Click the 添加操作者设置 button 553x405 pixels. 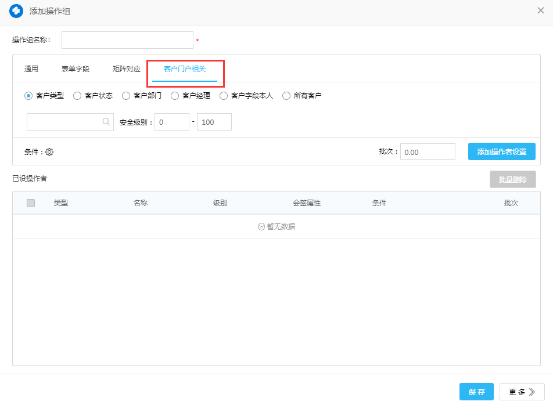[501, 151]
